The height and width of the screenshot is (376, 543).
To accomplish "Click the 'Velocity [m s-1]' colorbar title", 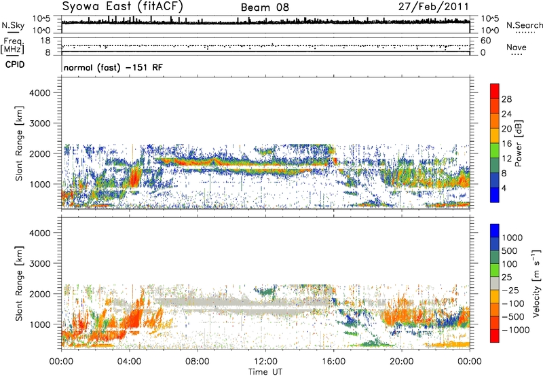I will click(536, 283).
